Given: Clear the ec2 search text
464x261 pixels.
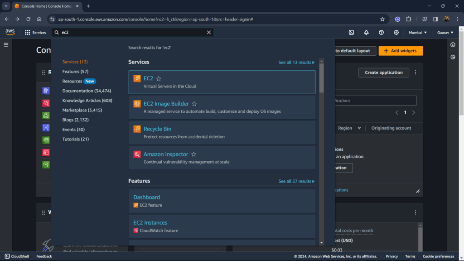Looking at the screenshot, I should point(208,32).
